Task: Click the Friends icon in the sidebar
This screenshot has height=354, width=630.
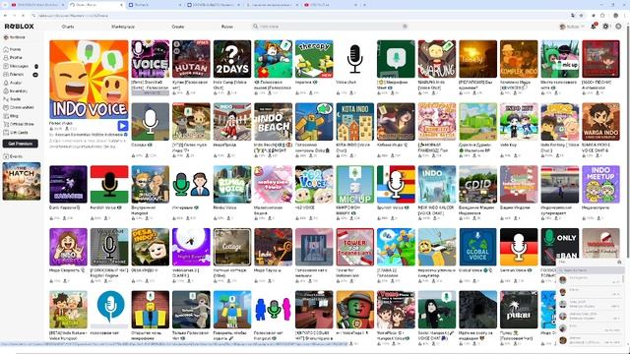Action: pyautogui.click(x=6, y=75)
